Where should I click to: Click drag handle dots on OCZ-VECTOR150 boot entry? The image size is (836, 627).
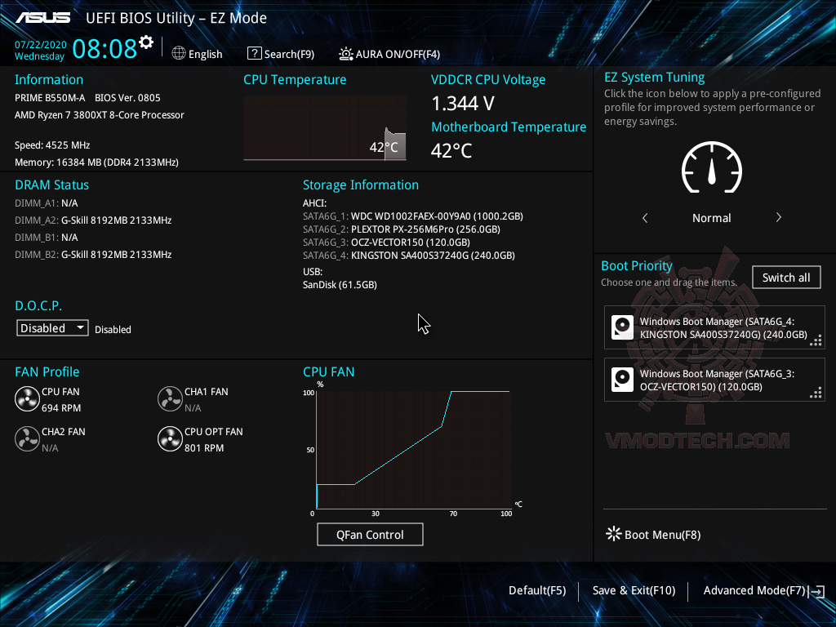coord(816,393)
